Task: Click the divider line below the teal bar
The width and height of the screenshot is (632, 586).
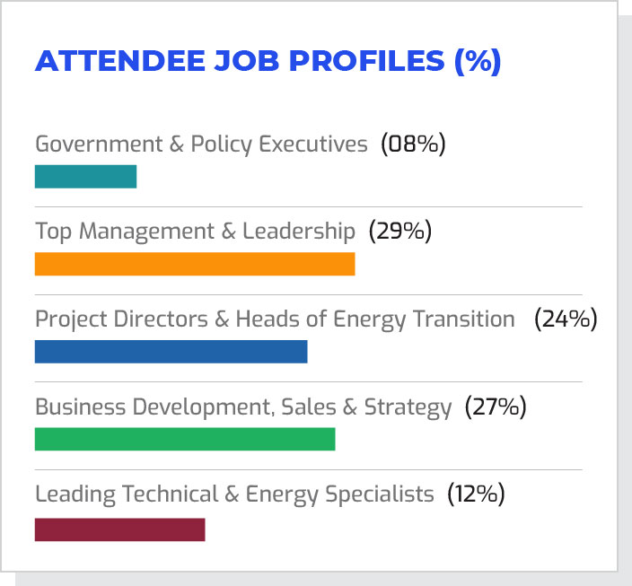Action: coord(308,206)
